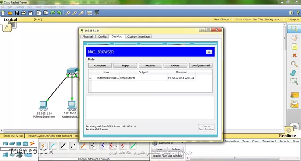Click the Reply button
This screenshot has height=161, width=301.
125,65
